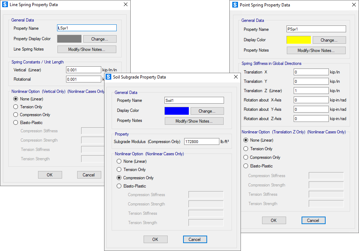Select Compression Only in Point Spring dialog
This screenshot has width=359, height=251.
[x=246, y=157]
